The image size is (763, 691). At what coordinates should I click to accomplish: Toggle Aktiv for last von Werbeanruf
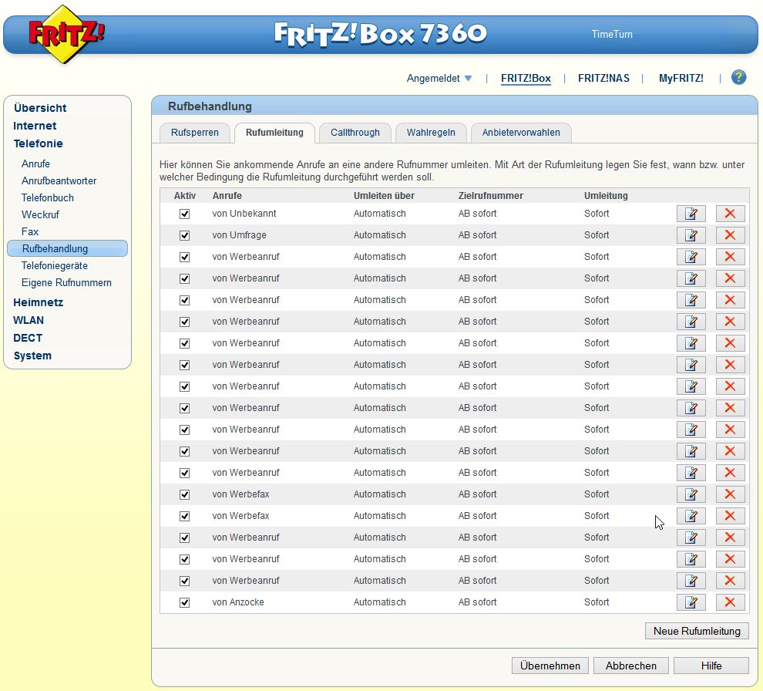click(184, 581)
